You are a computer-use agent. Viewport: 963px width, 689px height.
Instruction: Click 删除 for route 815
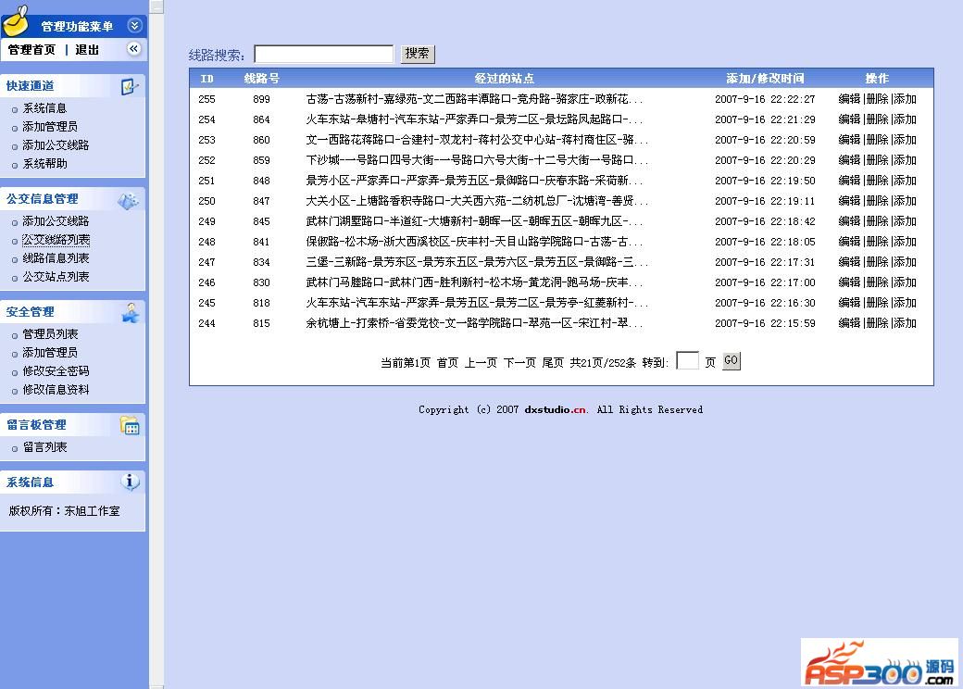[877, 323]
